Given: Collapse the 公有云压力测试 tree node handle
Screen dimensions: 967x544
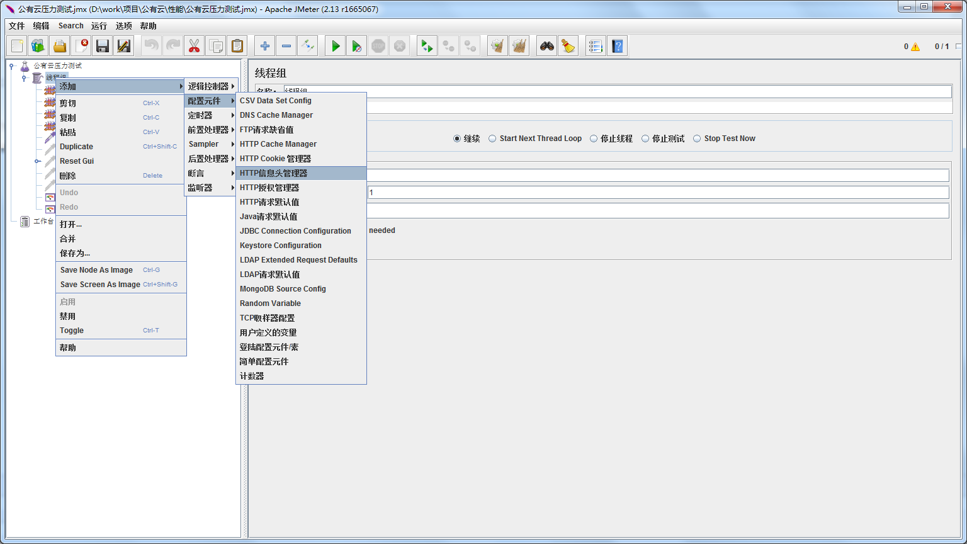Looking at the screenshot, I should coord(12,65).
